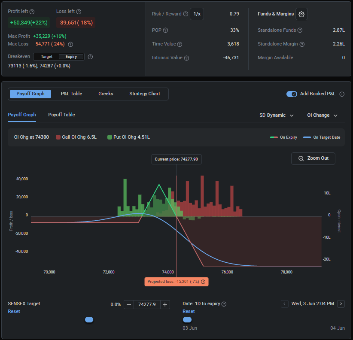The width and height of the screenshot is (353, 340).
Task: Toggle Add Booked P&L switch
Action: (x=292, y=94)
